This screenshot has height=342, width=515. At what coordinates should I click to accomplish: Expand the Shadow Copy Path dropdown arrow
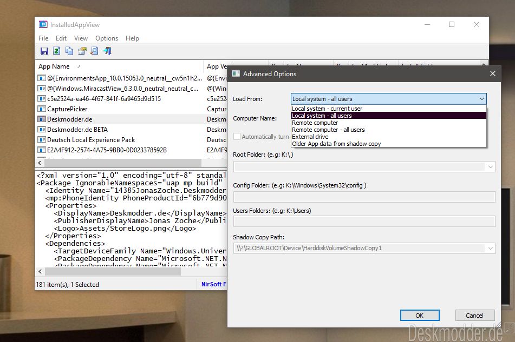pos(491,249)
